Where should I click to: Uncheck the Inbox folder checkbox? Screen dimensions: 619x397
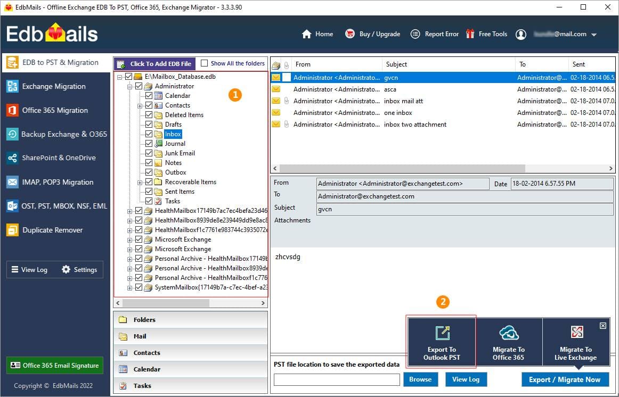[x=149, y=134]
